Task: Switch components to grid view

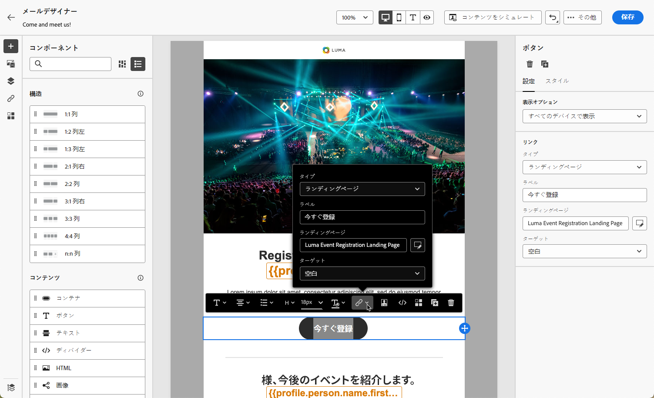Action: [122, 64]
